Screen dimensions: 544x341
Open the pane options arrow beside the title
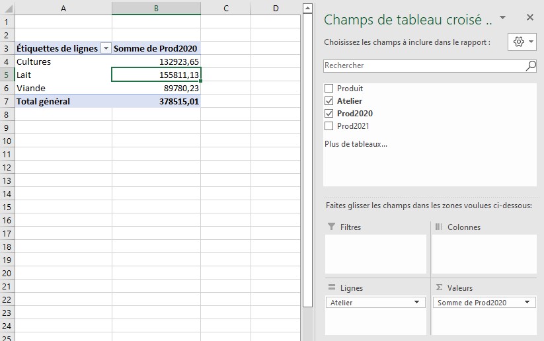(502, 17)
